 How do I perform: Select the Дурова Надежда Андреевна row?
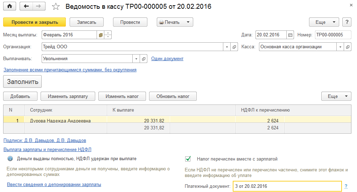[x=60, y=121]
